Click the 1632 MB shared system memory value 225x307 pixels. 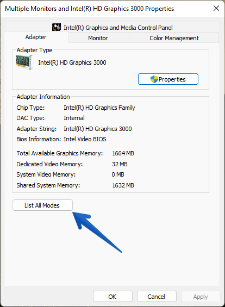pos(123,185)
